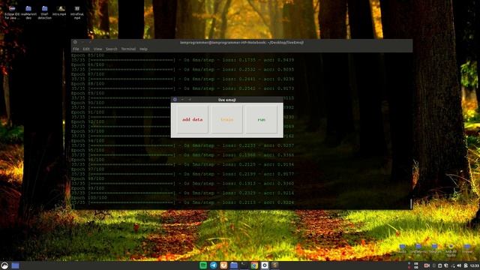Open the desktop folder left of thief-detection
Screen dimensions: 480x270
pyautogui.click(x=28, y=13)
